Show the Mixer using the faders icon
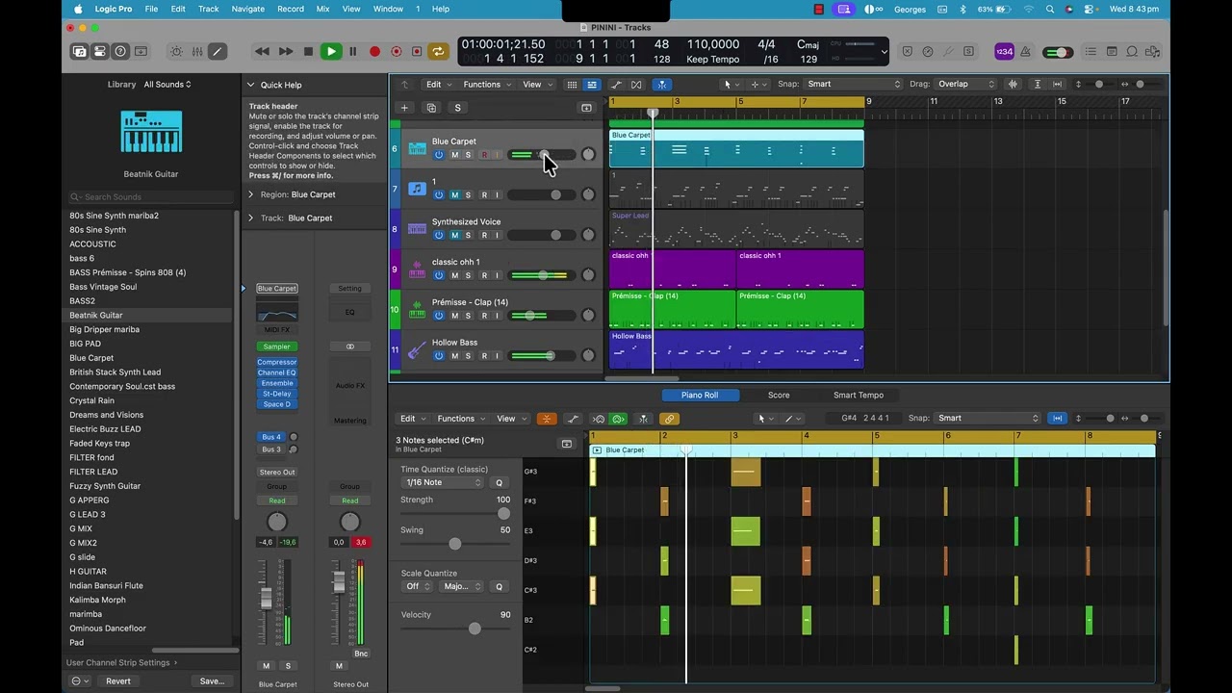The image size is (1232, 693). pos(196,52)
